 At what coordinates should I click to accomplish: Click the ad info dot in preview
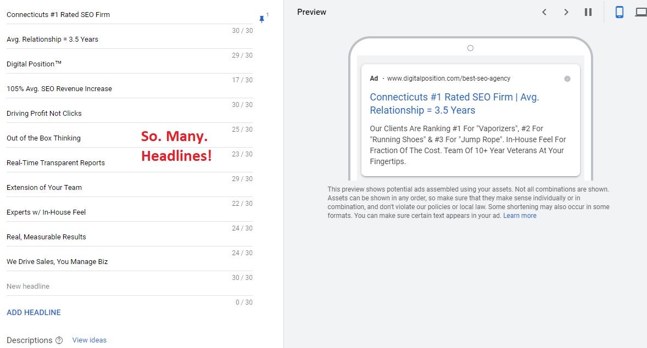pos(567,78)
